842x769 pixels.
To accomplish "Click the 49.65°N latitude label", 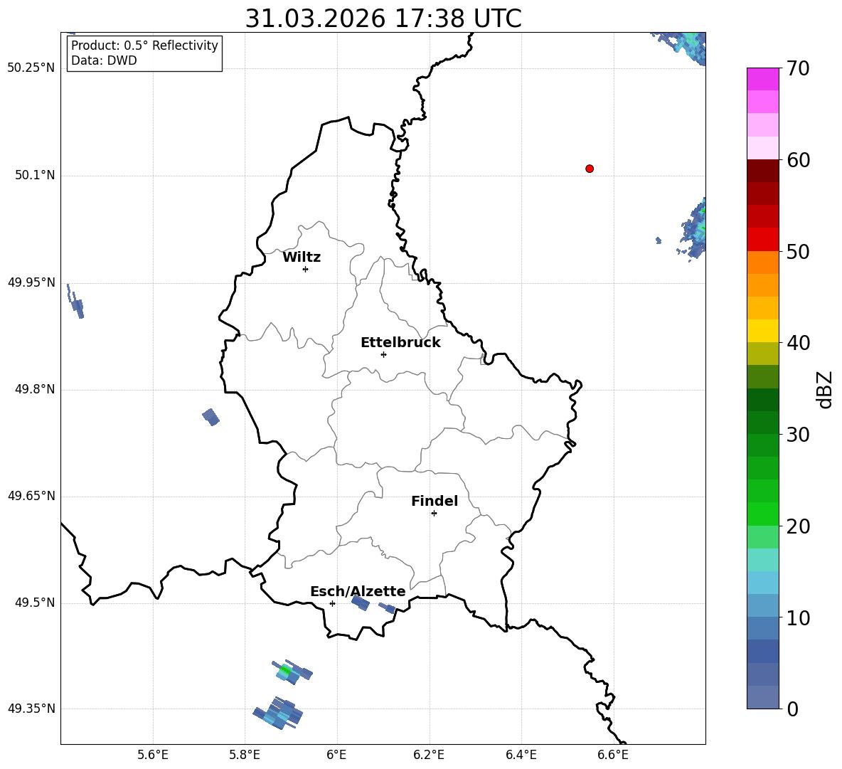I will click(31, 496).
